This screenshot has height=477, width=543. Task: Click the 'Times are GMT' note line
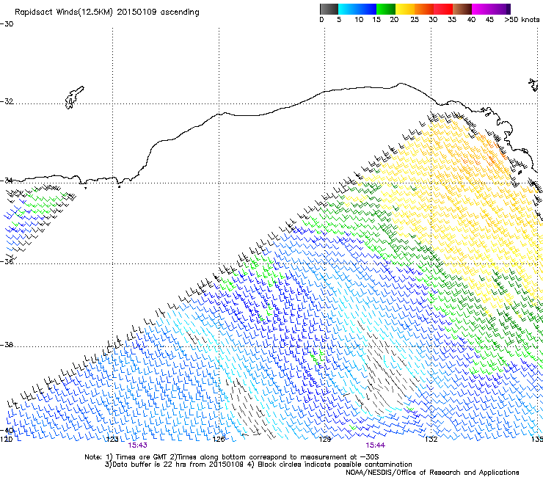[231, 457]
